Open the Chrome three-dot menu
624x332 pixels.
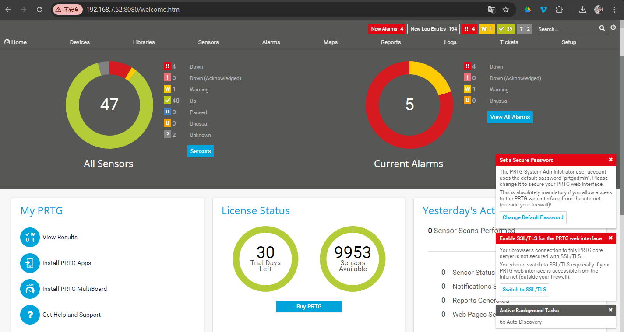(614, 9)
